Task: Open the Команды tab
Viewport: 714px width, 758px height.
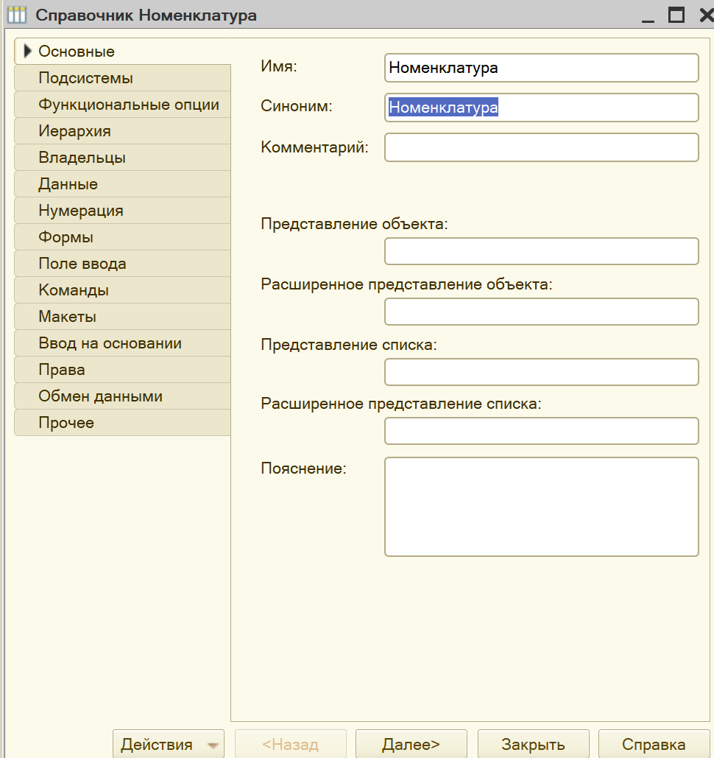Action: pos(123,290)
